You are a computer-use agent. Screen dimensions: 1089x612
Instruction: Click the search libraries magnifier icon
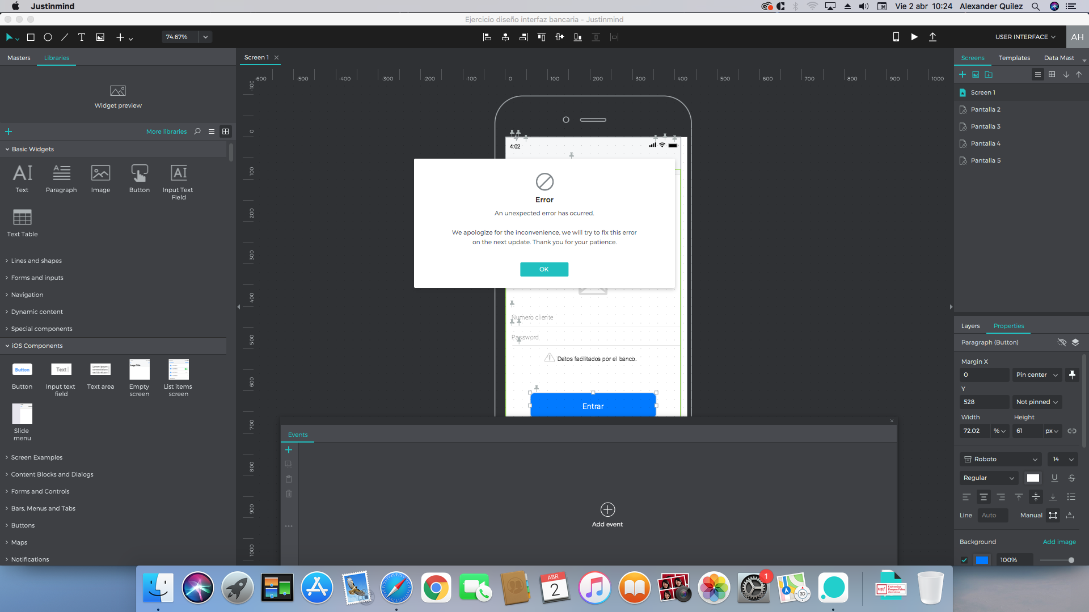point(197,131)
